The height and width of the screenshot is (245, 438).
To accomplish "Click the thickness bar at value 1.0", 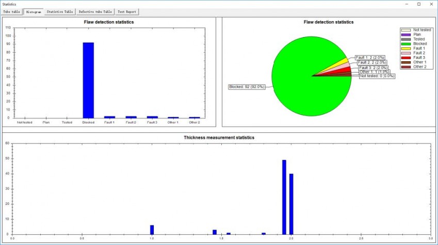I will click(x=152, y=230).
